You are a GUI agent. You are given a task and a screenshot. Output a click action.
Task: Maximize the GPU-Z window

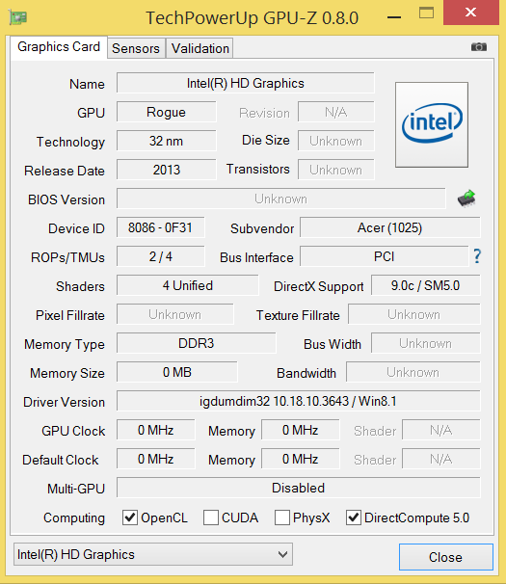[x=426, y=13]
